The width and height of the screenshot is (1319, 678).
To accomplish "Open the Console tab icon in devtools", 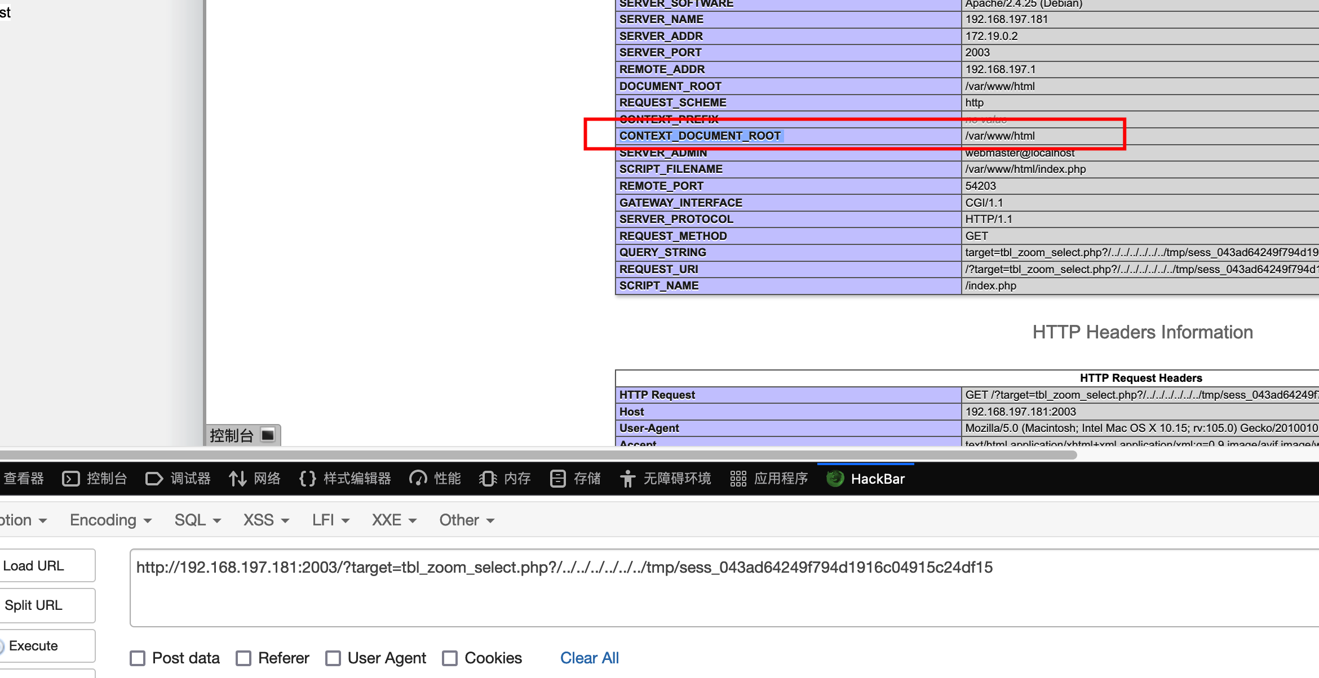I will point(71,479).
